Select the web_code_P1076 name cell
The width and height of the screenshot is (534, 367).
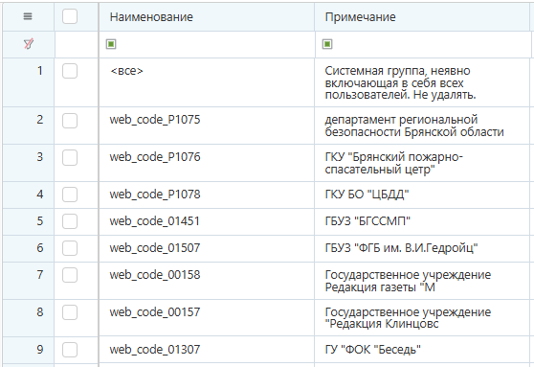tap(207, 163)
